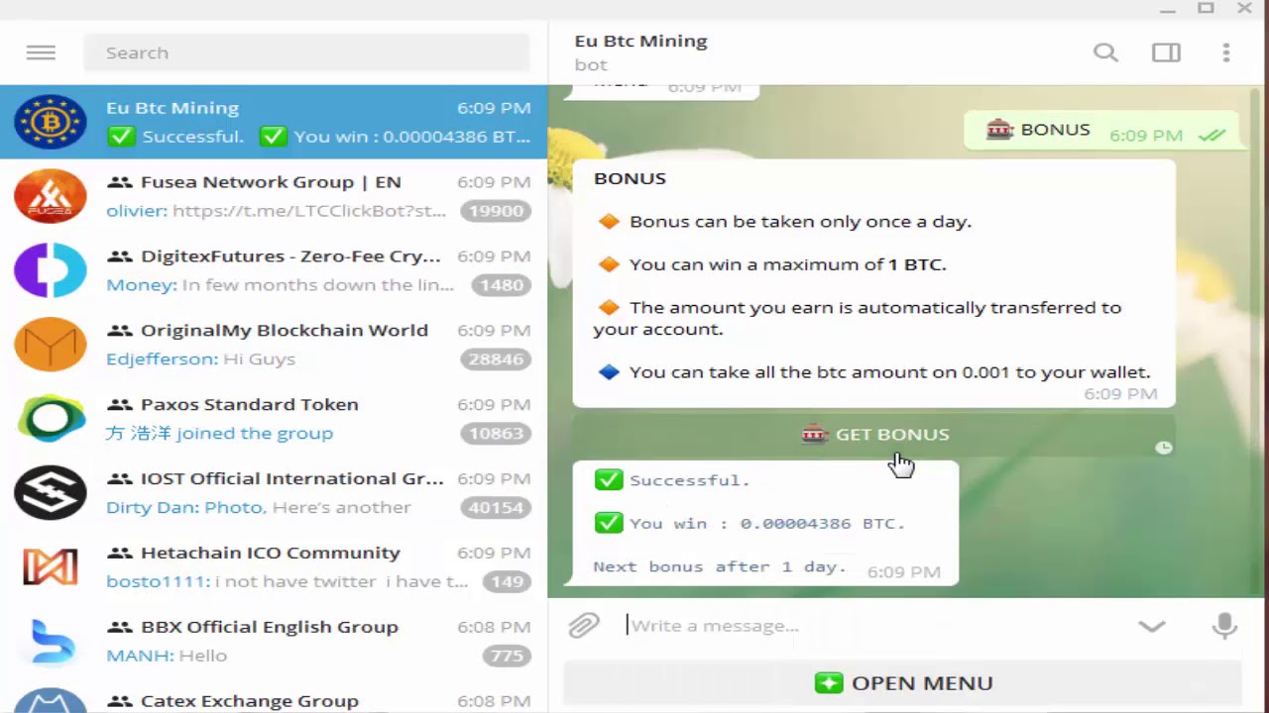Hide the bot keyboard using the chevron
Screen dimensions: 1269x713
coord(1151,626)
